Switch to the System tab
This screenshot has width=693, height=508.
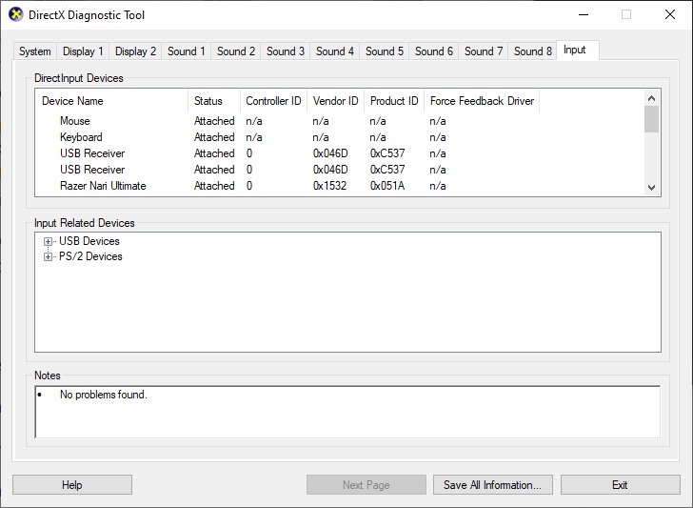(x=35, y=51)
